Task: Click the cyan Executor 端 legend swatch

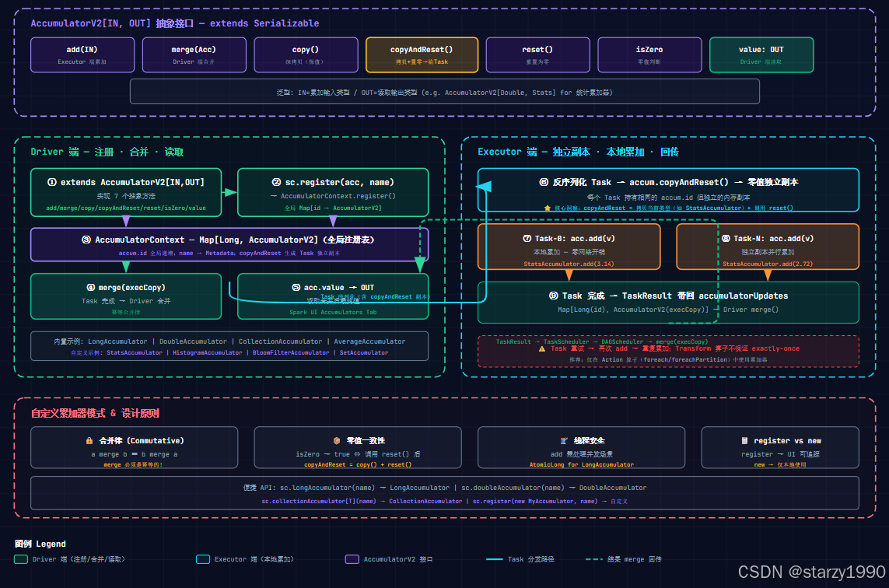Action: click(x=203, y=559)
